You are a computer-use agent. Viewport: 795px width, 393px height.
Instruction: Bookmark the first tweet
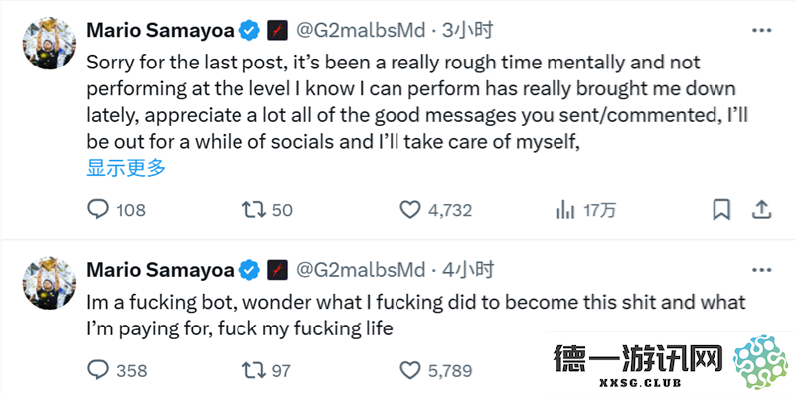(721, 209)
